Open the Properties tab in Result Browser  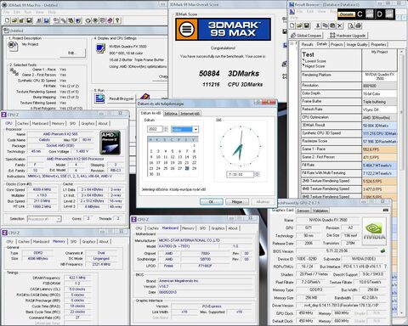pos(378,44)
